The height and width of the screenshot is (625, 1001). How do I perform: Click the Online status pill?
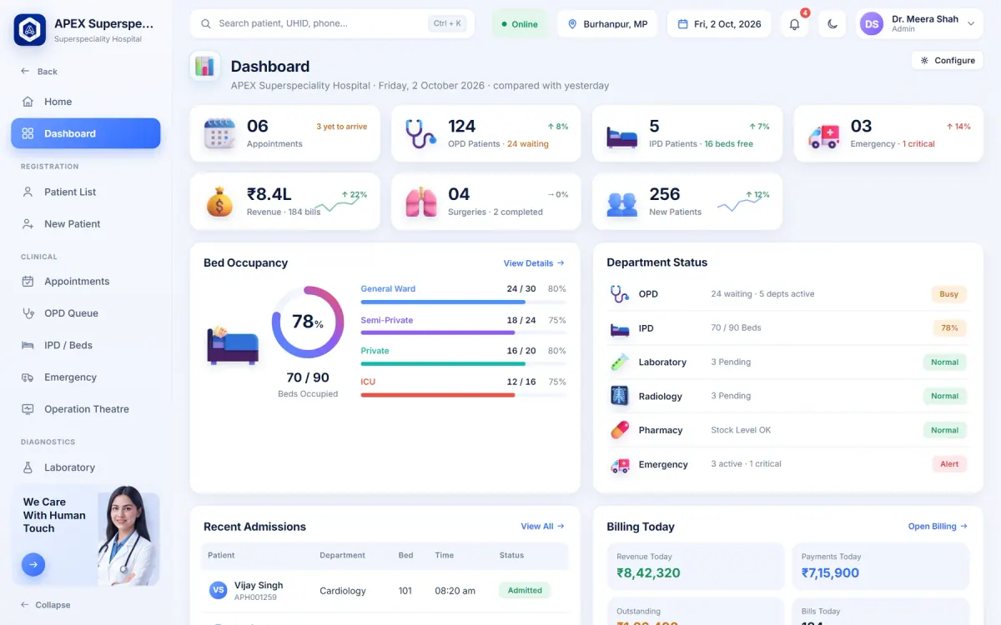click(x=520, y=24)
